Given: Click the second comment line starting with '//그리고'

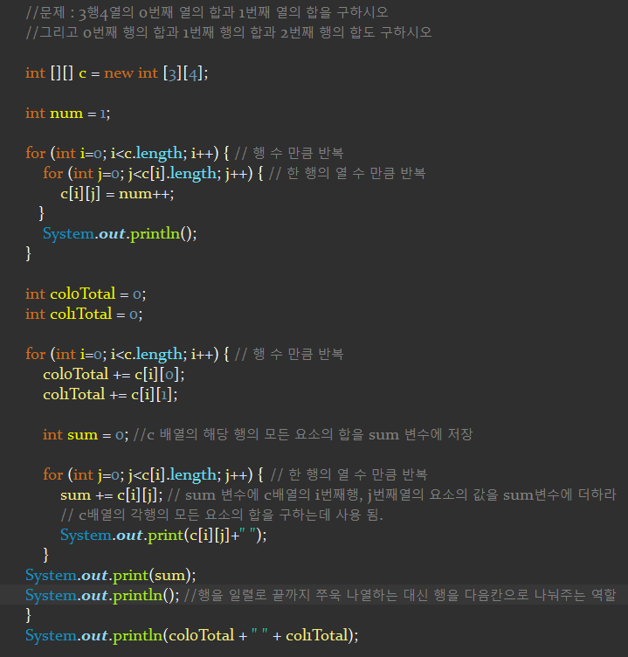Looking at the screenshot, I should point(229,32).
